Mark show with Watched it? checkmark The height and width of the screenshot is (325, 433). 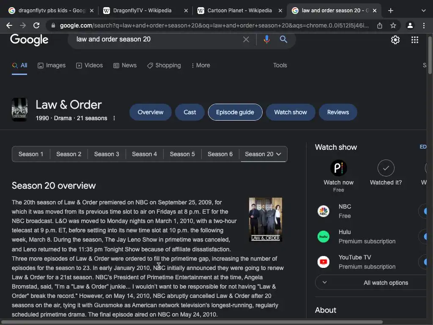(x=386, y=168)
